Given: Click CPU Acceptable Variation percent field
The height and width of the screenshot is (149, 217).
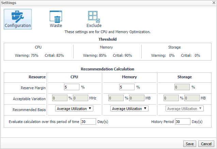Looking at the screenshot, I should [x=60, y=98].
